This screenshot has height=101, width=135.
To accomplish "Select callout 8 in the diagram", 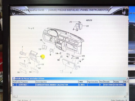I will click(50, 55).
